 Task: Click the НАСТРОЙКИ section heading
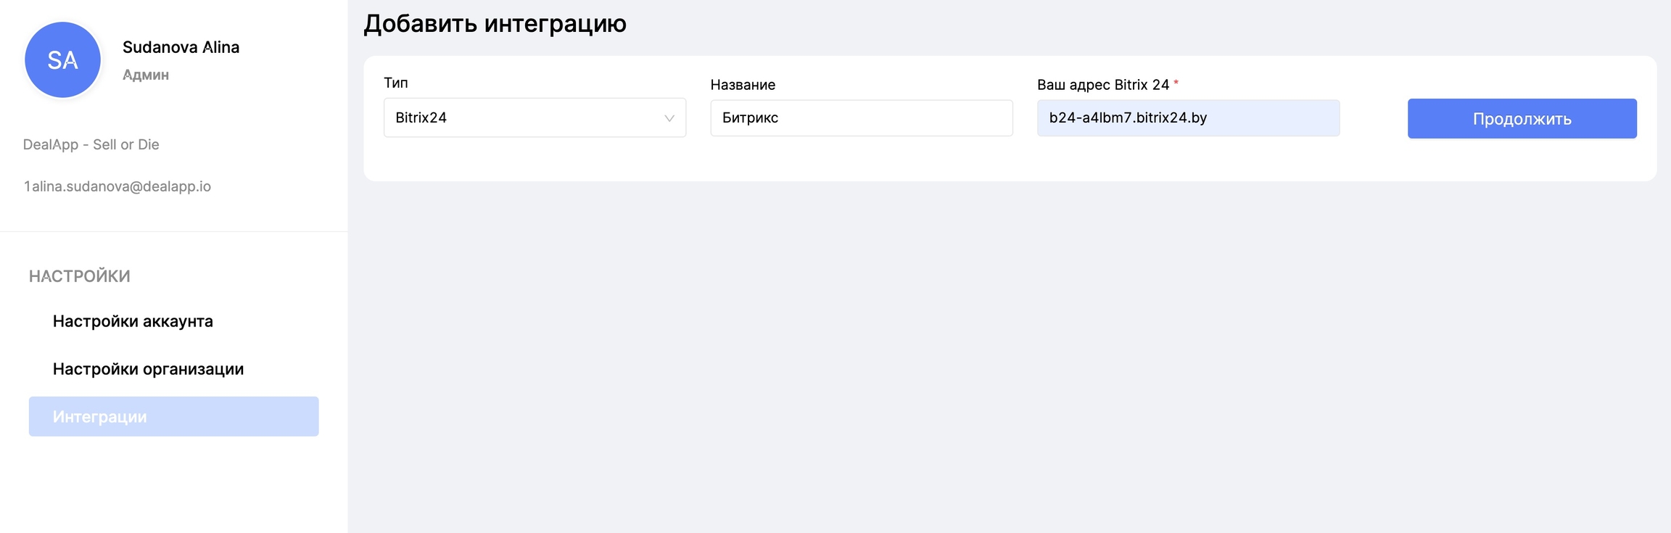(80, 276)
